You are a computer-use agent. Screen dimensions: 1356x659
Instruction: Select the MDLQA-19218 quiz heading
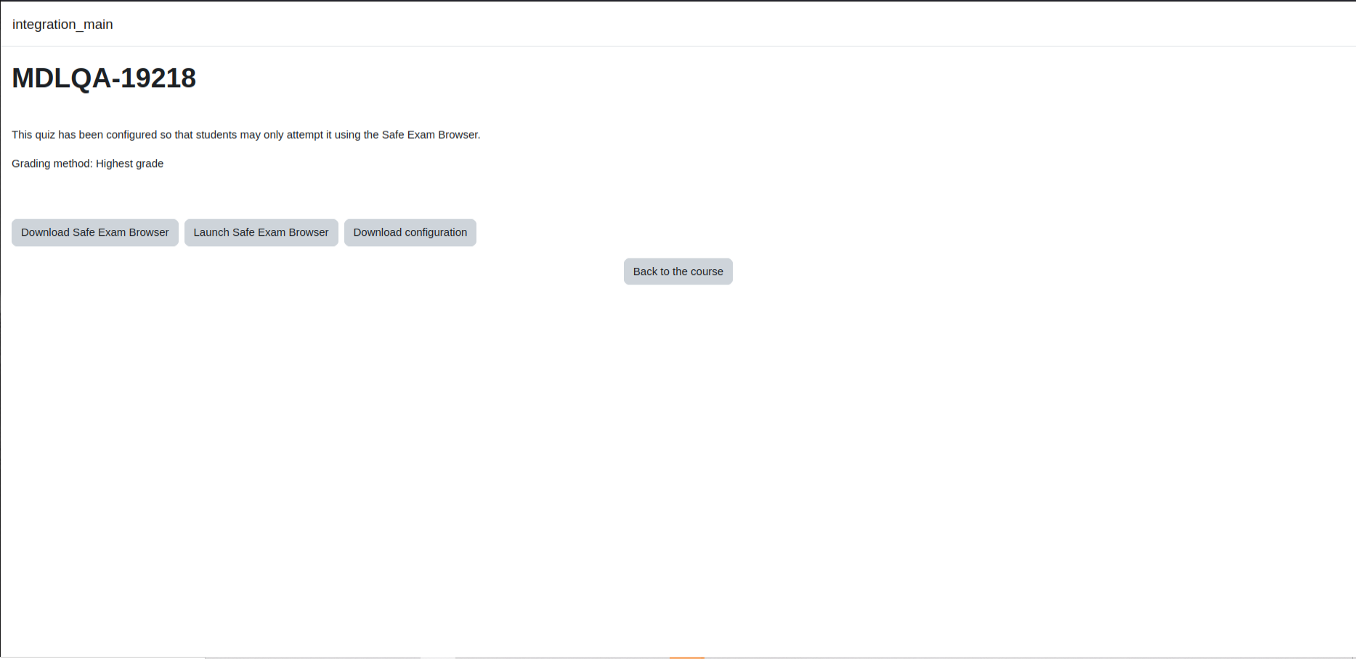[104, 78]
